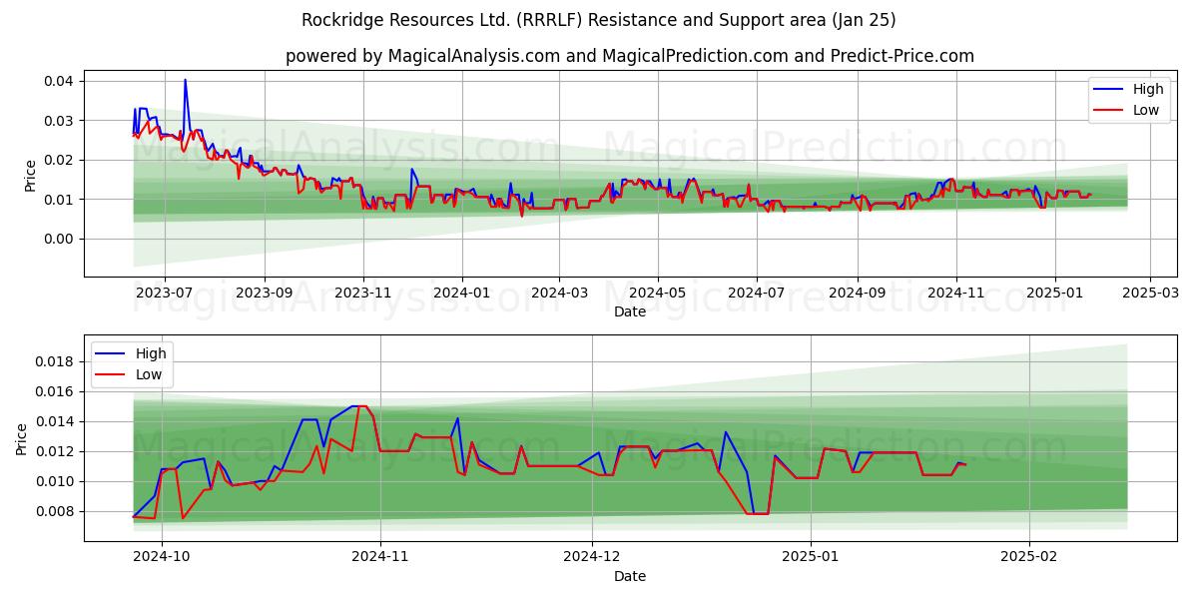Click the 0.03 y-axis label in the top chart
Image resolution: width=1198 pixels, height=599 pixels.
[x=60, y=121]
